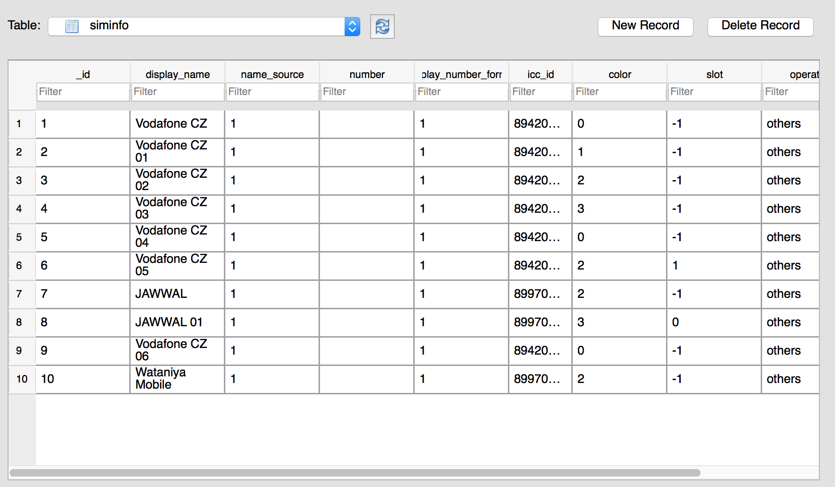The image size is (835, 487).
Task: Select the 'Vodafone CZ 06' cell
Action: point(177,351)
